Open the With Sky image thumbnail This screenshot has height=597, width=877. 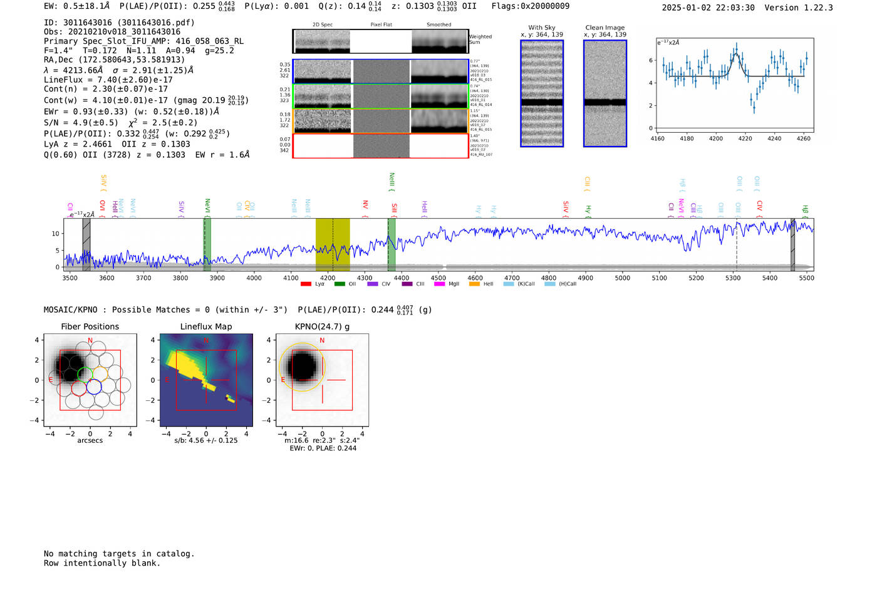coord(542,93)
